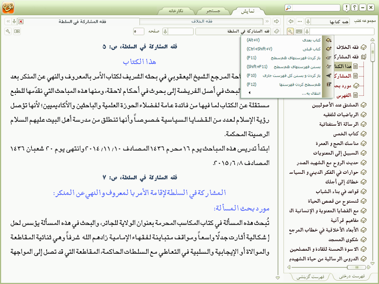The height and width of the screenshot is (284, 379).
Task: Click the Noor application logo
Action: pos(8,8)
